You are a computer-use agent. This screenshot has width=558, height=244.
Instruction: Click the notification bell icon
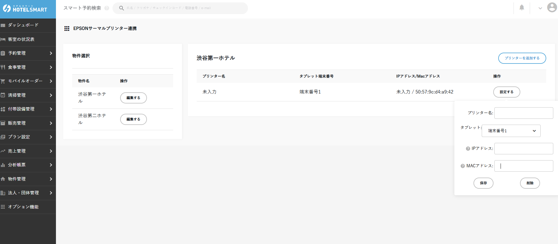point(521,8)
